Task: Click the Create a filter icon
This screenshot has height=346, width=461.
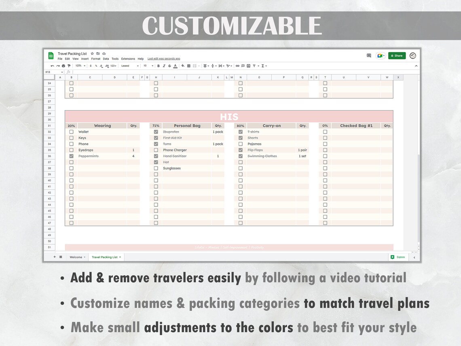Action: pos(254,66)
